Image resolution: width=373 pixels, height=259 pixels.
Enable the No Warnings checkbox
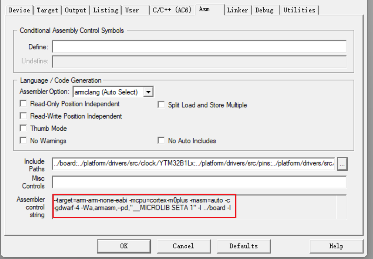pos(23,140)
